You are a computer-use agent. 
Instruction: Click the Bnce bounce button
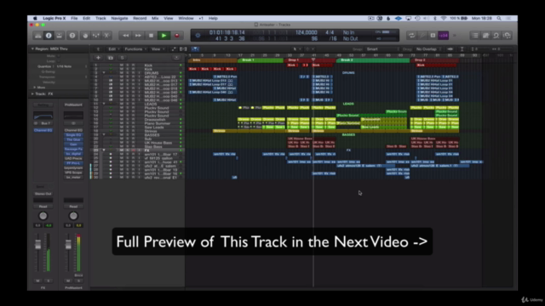point(78,275)
